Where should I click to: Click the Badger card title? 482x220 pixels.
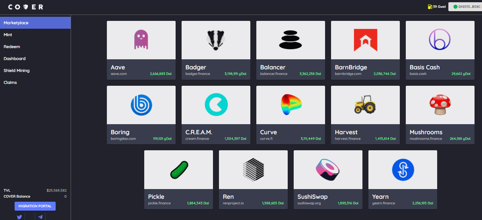(196, 67)
